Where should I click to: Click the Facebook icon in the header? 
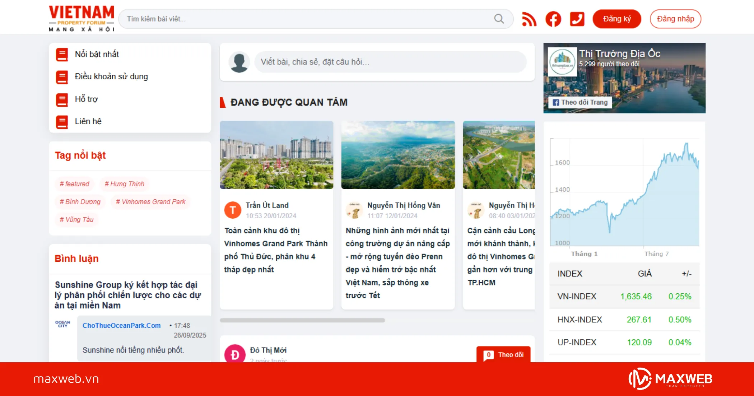[x=553, y=19]
